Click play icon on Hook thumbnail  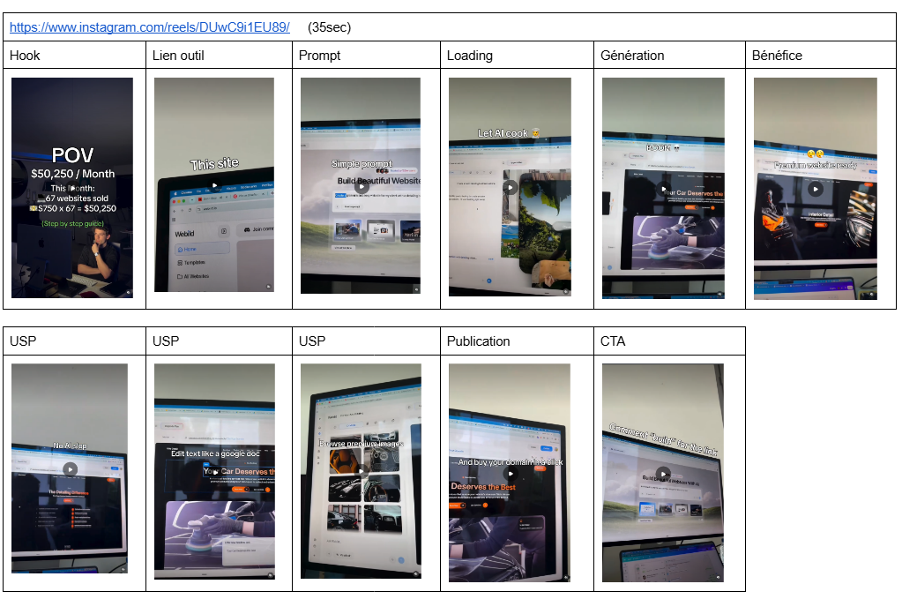point(72,188)
